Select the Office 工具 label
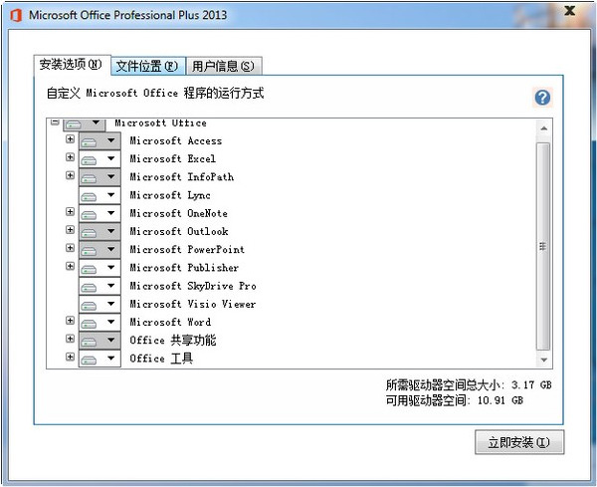 pyautogui.click(x=161, y=359)
